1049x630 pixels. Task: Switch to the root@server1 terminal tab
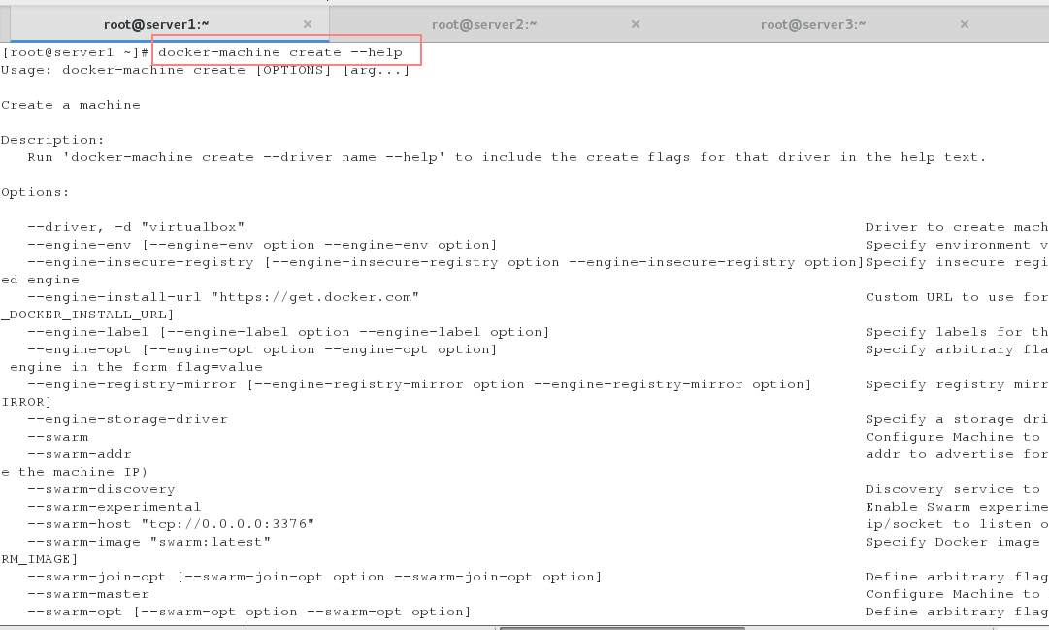156,25
